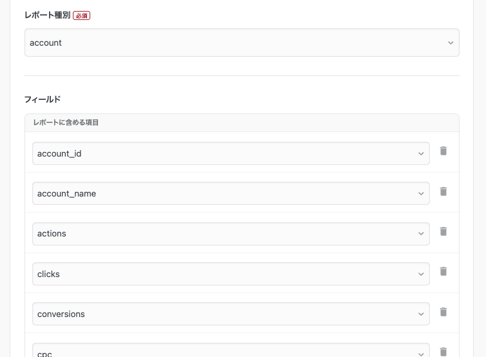486x357 pixels.
Task: Click the フィールド section heading
Action: click(43, 99)
